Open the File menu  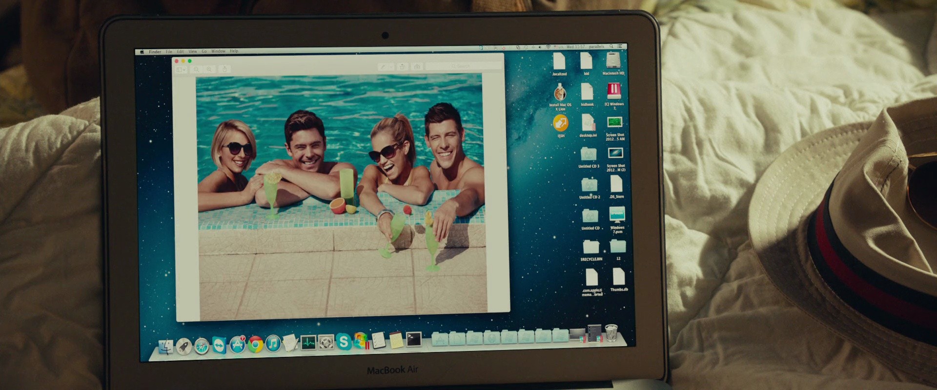coord(169,52)
